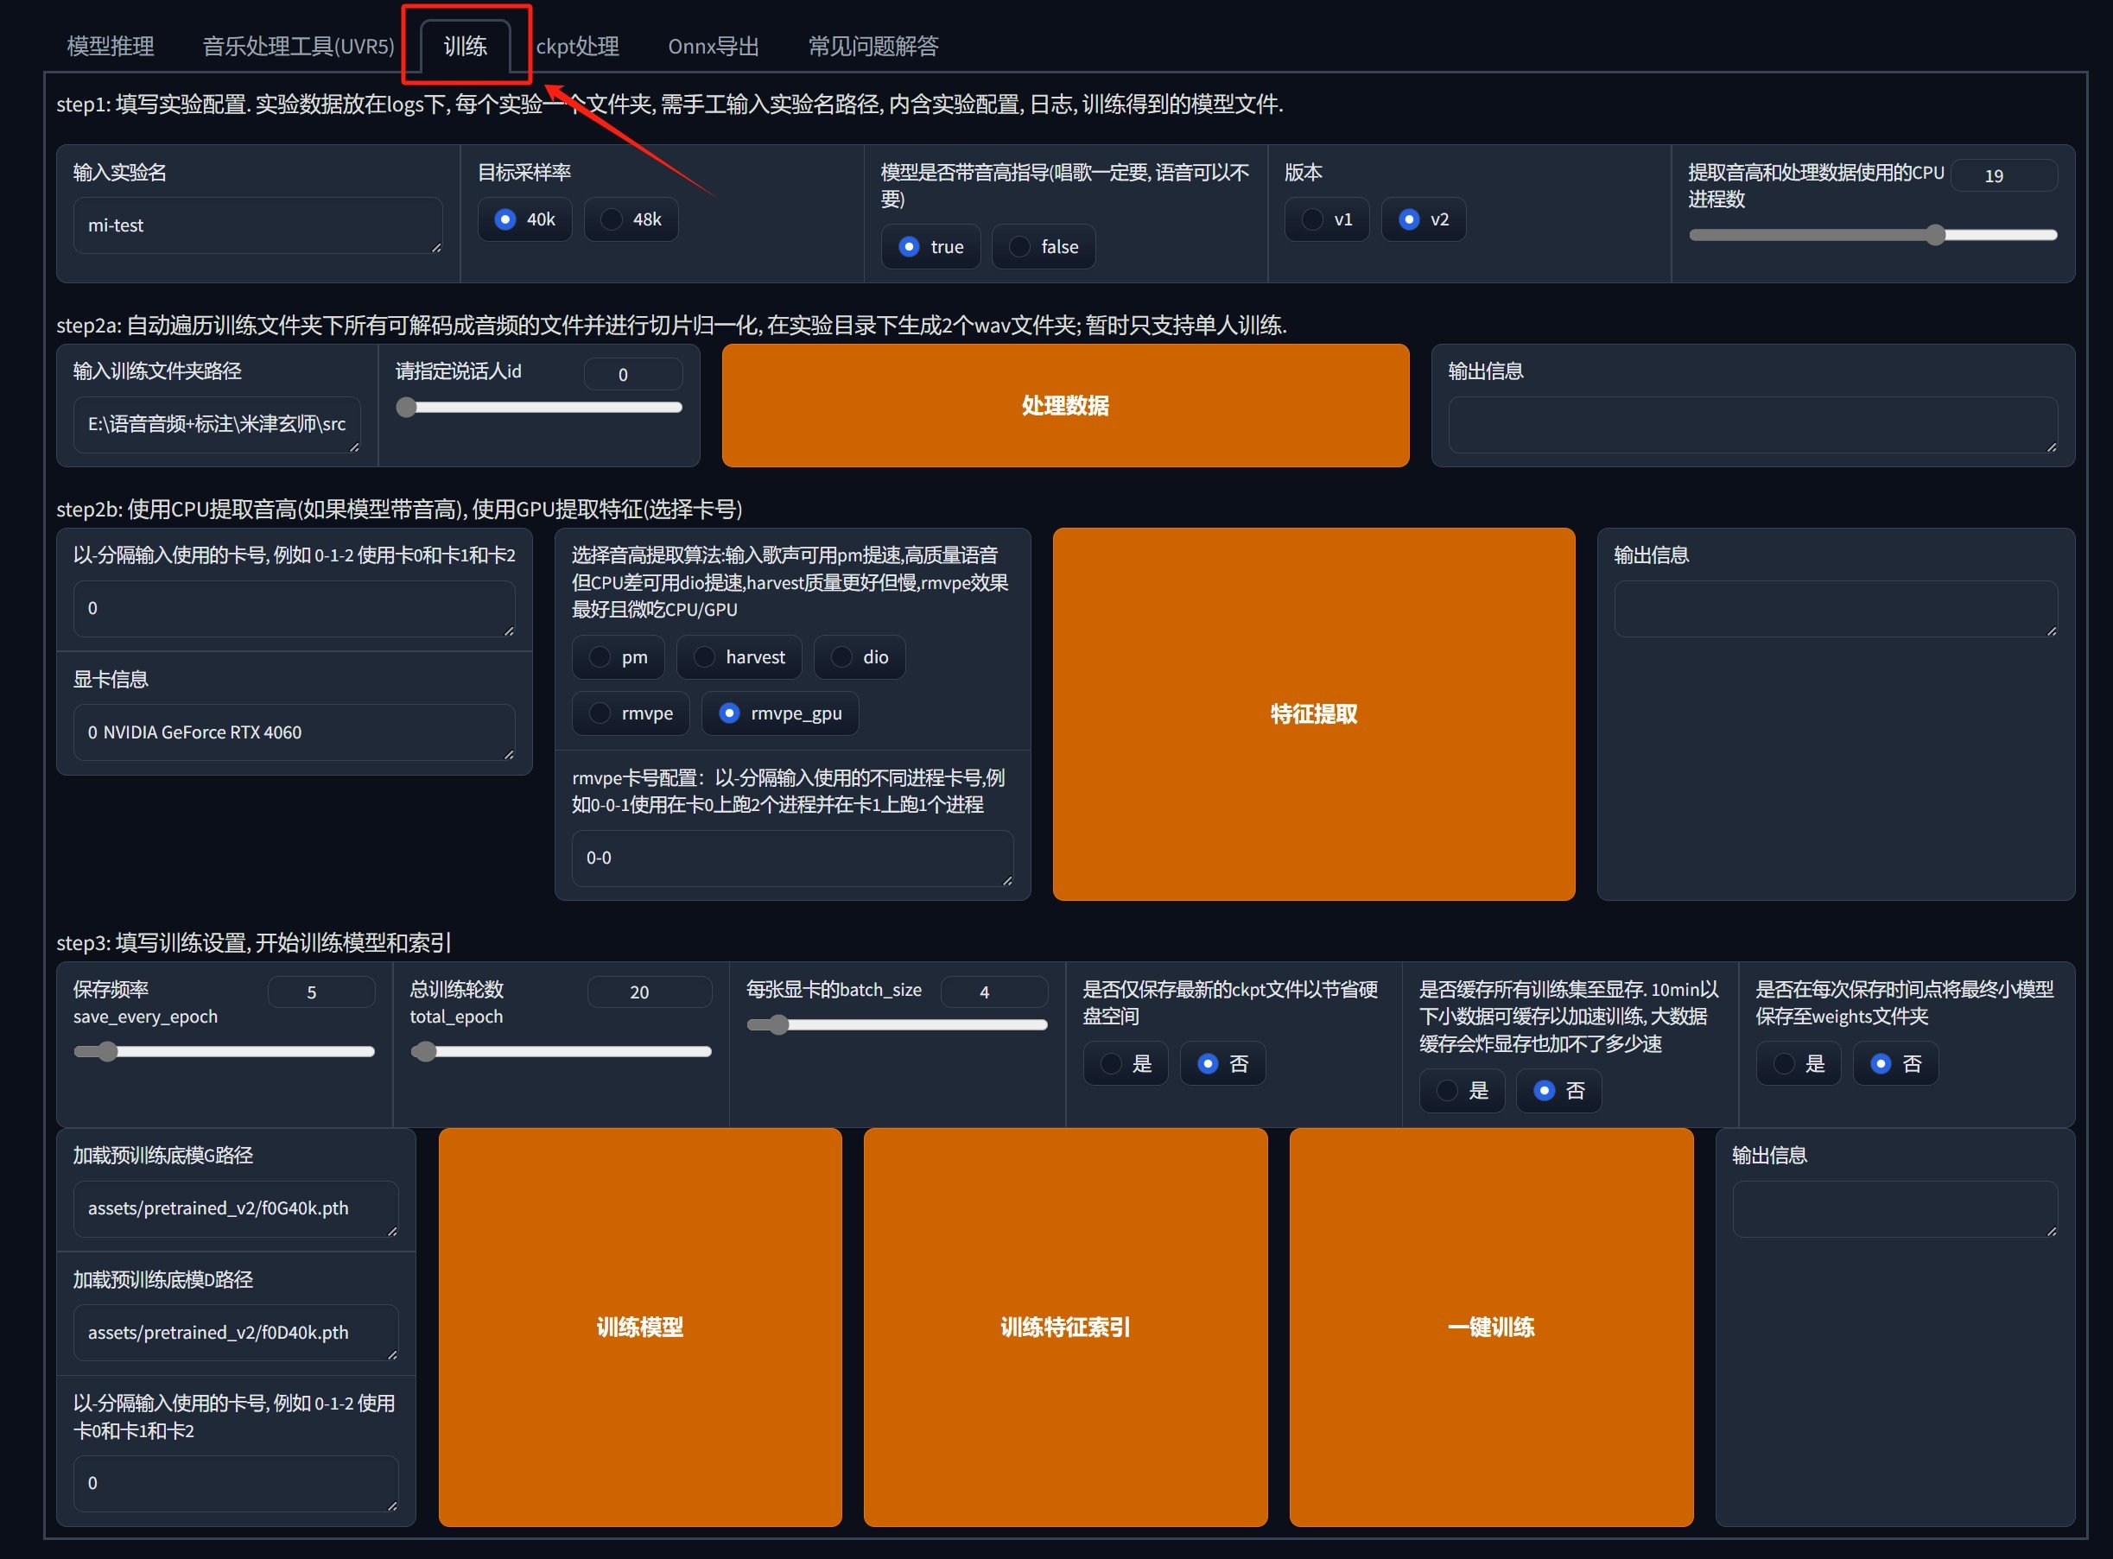Open the Onnx导出 tab

(714, 44)
